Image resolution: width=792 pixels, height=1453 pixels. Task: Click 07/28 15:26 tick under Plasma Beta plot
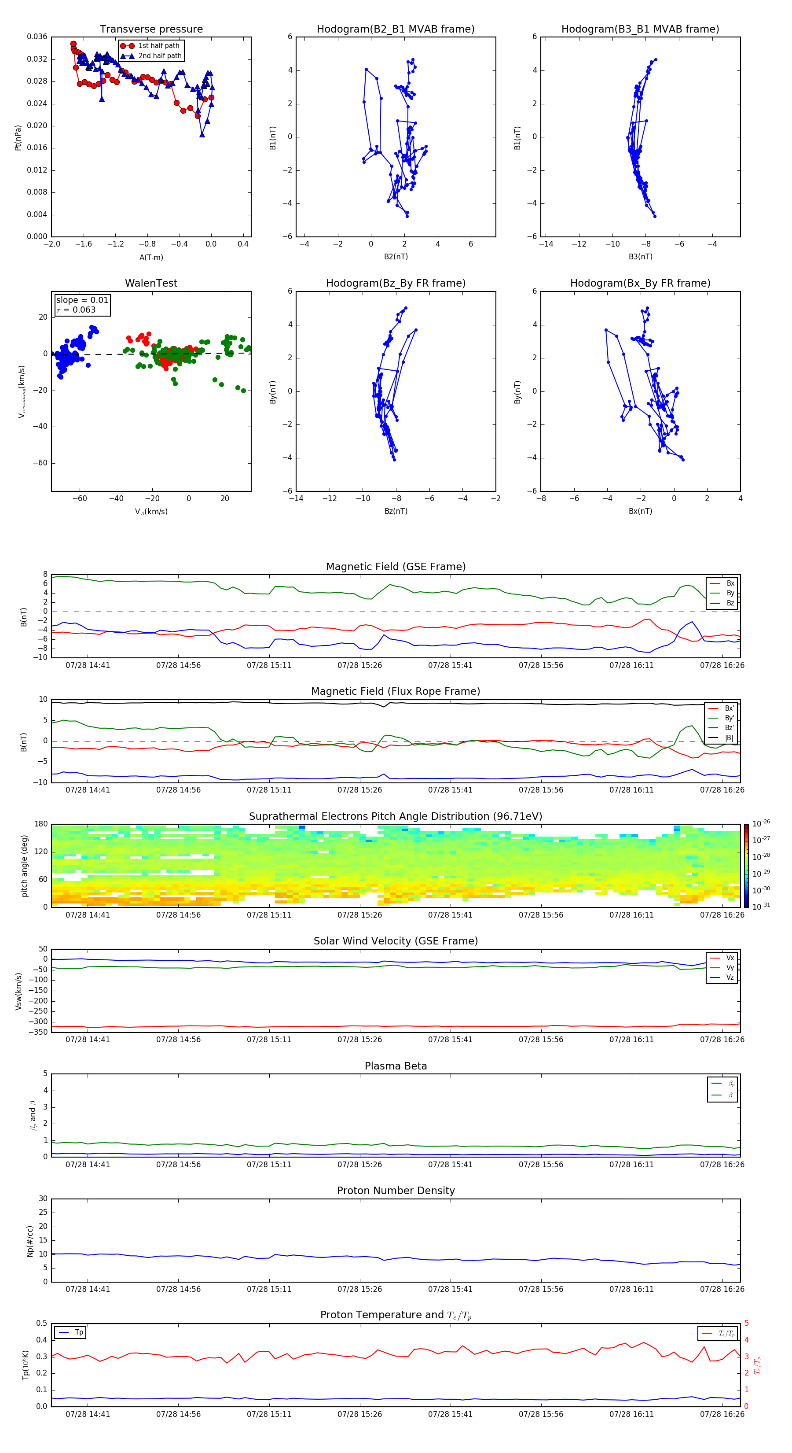click(359, 1165)
